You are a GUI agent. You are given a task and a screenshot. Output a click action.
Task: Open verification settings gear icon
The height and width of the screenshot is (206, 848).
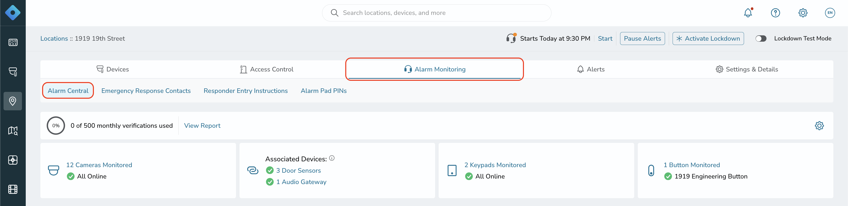click(819, 125)
